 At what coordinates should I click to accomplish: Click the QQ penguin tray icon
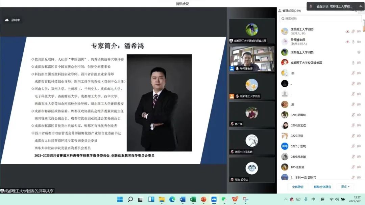pos(292,199)
